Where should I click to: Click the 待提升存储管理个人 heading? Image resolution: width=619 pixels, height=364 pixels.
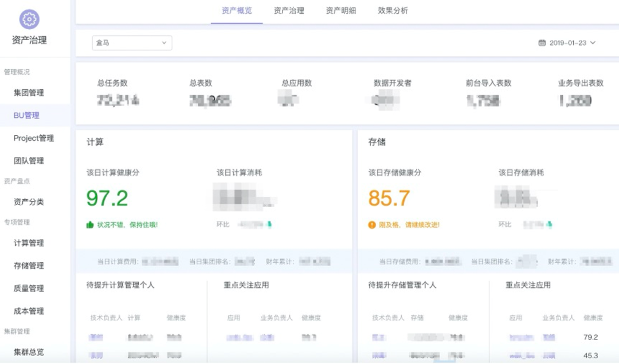[x=402, y=284]
